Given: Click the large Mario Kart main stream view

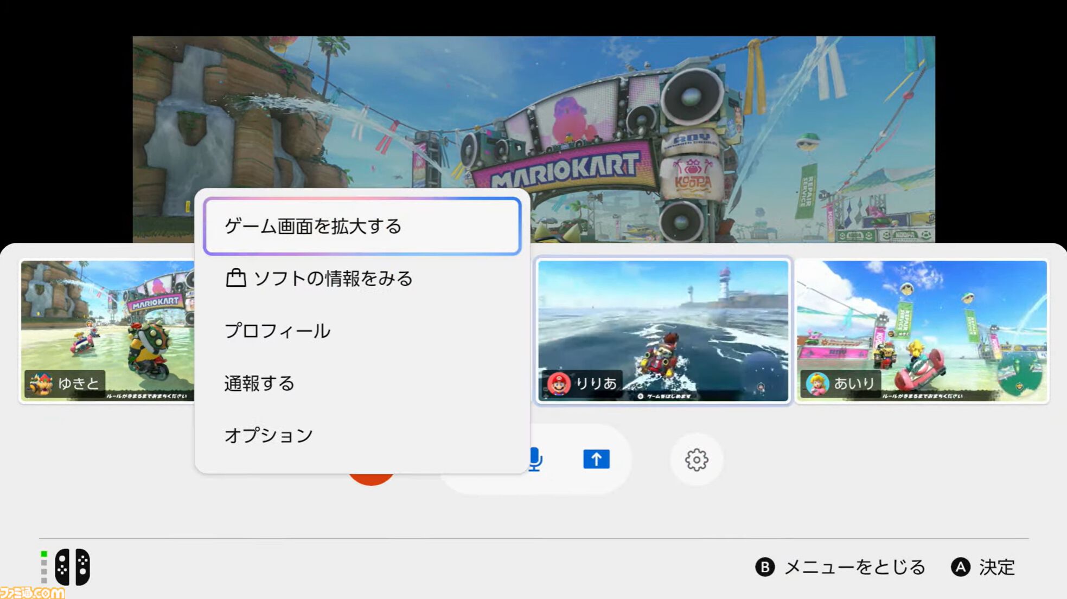Looking at the screenshot, I should click(534, 139).
